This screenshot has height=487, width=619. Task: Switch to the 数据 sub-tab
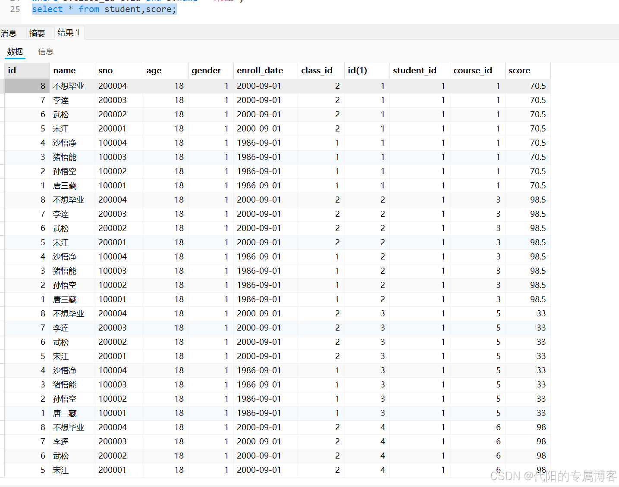tap(15, 52)
